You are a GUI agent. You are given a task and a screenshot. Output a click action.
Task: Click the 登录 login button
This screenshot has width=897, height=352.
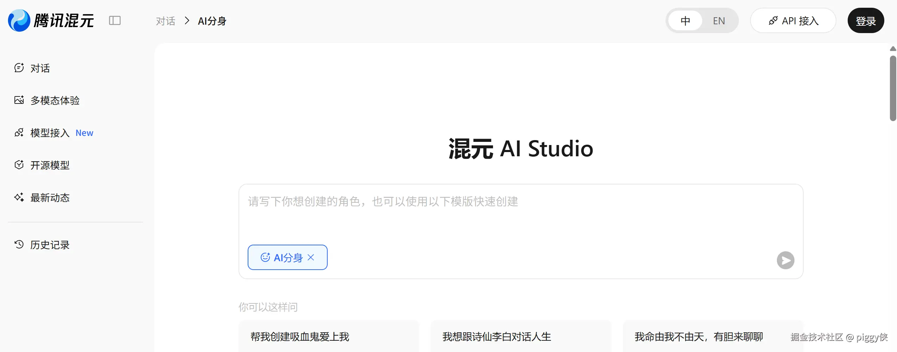pyautogui.click(x=866, y=21)
